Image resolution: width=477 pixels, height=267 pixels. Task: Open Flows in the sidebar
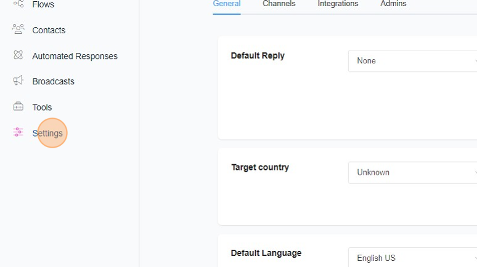coord(43,4)
